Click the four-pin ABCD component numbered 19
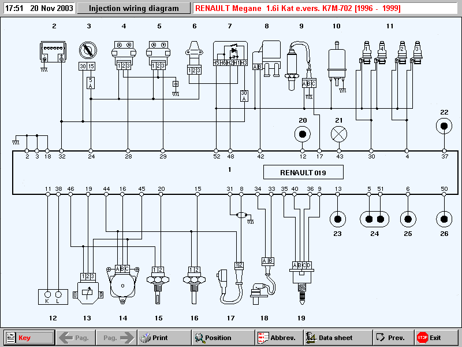Viewport: 462px width, 347px height. (x=301, y=283)
